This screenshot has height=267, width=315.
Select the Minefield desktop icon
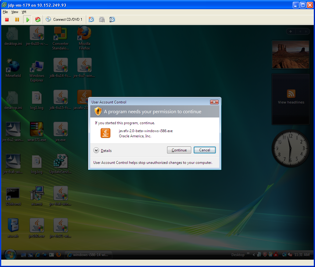[x=13, y=68]
